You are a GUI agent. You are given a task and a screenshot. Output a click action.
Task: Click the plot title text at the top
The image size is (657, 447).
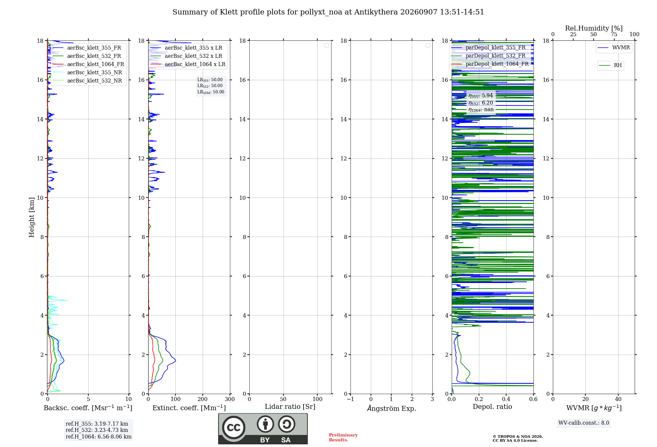tap(328, 12)
